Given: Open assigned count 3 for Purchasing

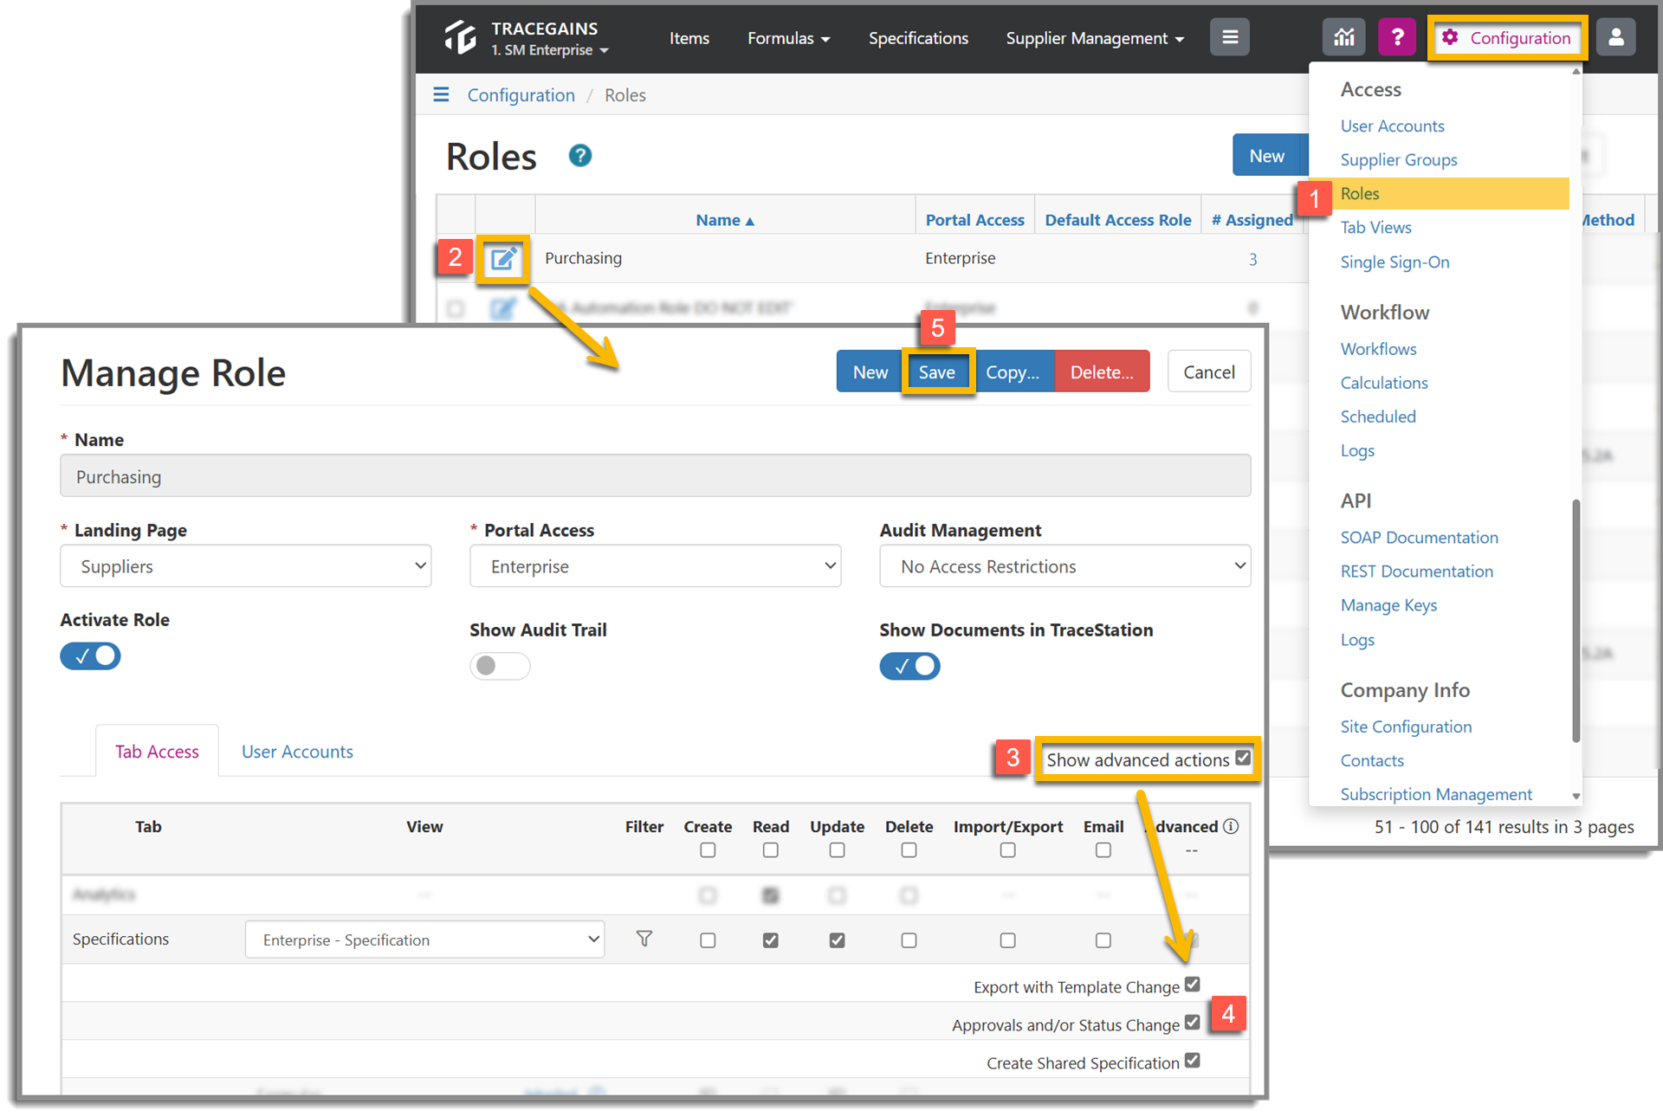Looking at the screenshot, I should (1252, 259).
